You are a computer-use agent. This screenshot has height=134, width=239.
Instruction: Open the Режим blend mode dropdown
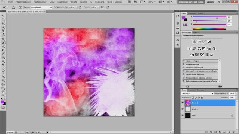pyautogui.click(x=41, y=7)
